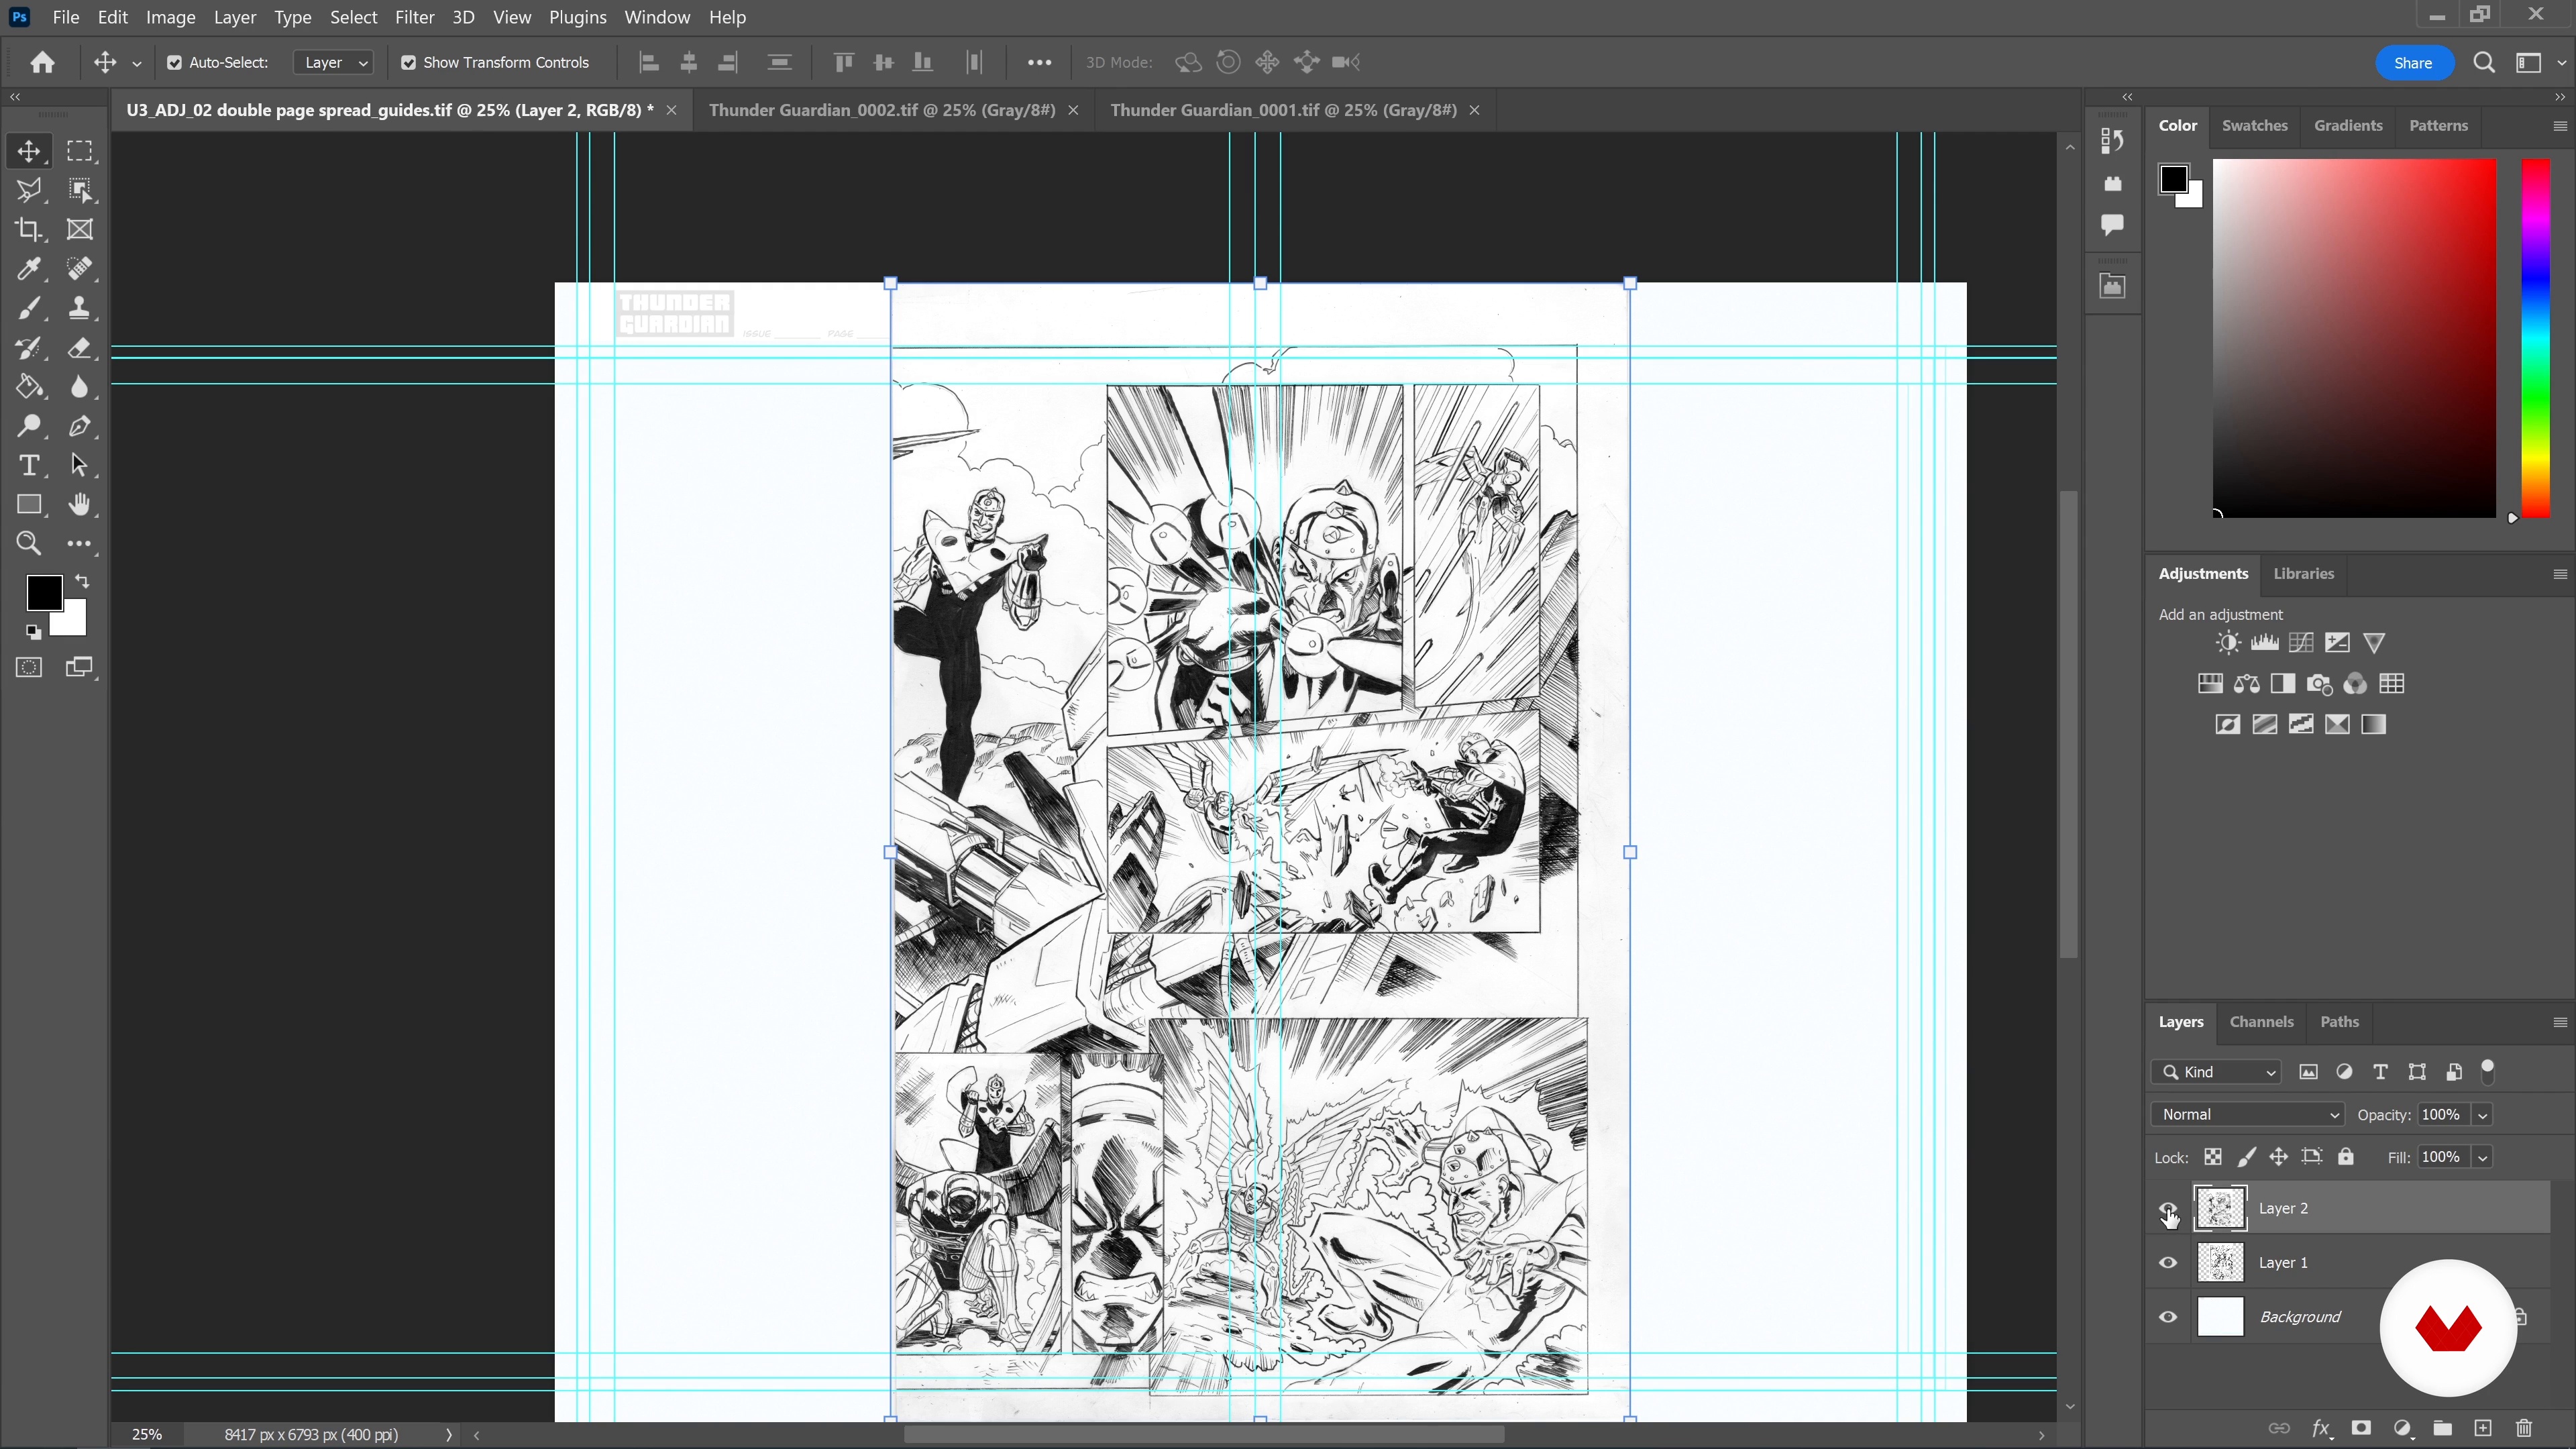The height and width of the screenshot is (1449, 2576).
Task: Switch to the Libraries tab
Action: (x=2303, y=574)
